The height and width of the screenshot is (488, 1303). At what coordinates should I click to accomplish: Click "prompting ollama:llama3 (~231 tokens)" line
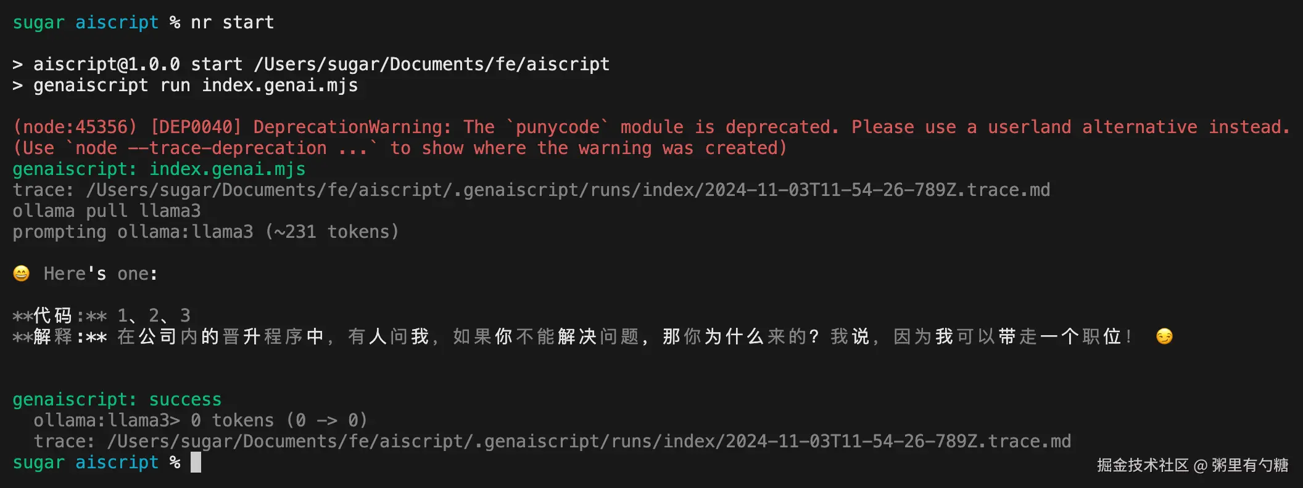206,232
